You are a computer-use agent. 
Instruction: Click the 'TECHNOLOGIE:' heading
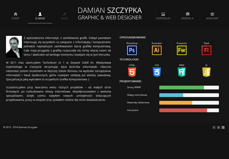[129, 59]
